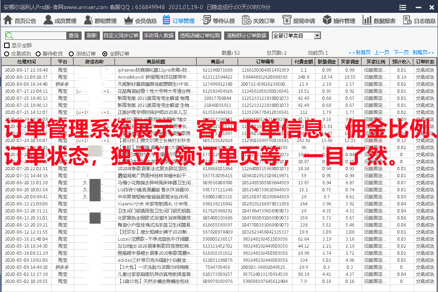Select 订单管理 list icon
438x292 pixels.
pos(166,20)
